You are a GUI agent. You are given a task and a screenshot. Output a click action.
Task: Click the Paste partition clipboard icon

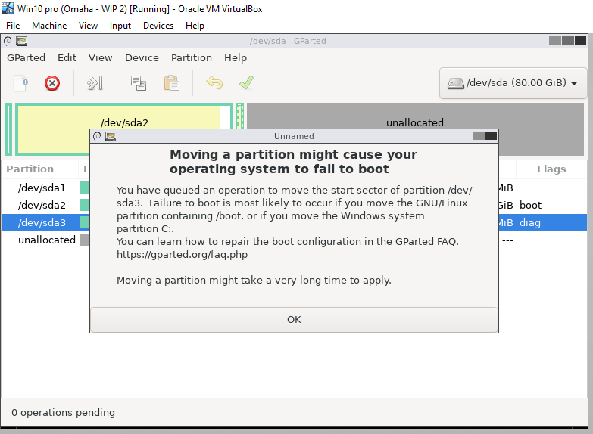coord(171,83)
